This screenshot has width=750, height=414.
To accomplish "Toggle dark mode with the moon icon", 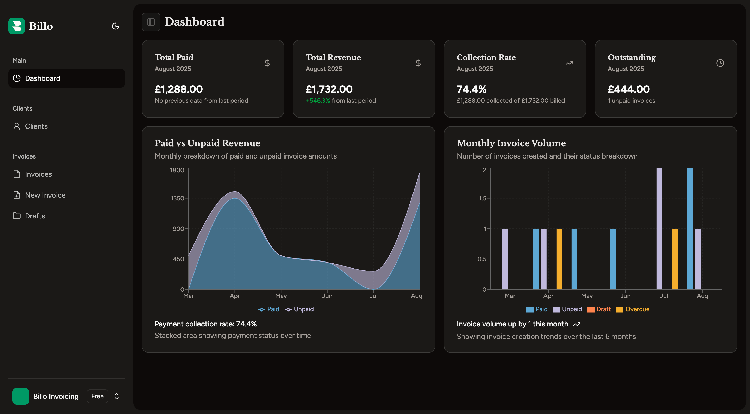I will (x=116, y=26).
